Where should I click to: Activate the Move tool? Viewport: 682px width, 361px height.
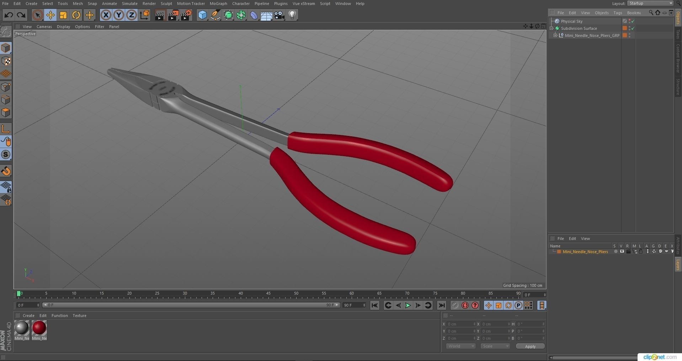[x=50, y=15]
